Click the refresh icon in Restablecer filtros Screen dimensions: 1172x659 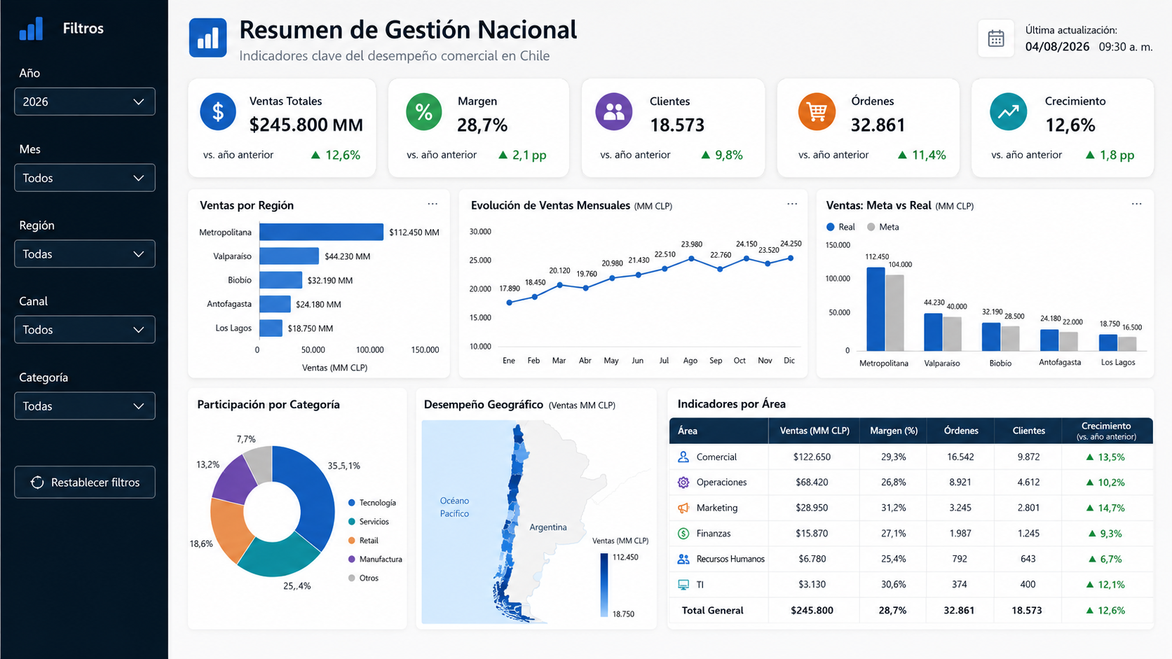coord(37,483)
